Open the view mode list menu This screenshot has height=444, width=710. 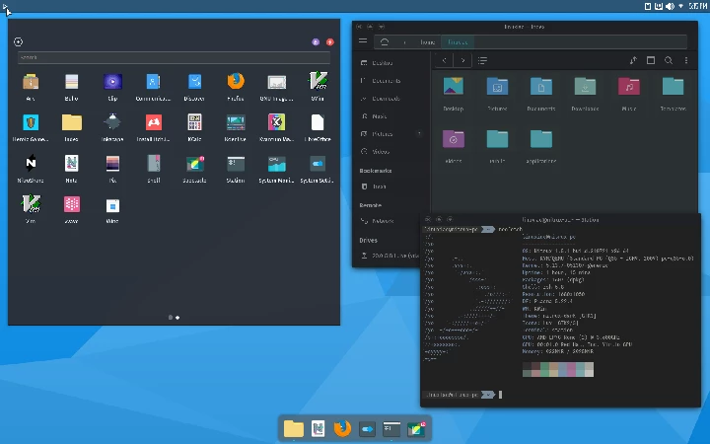[483, 60]
